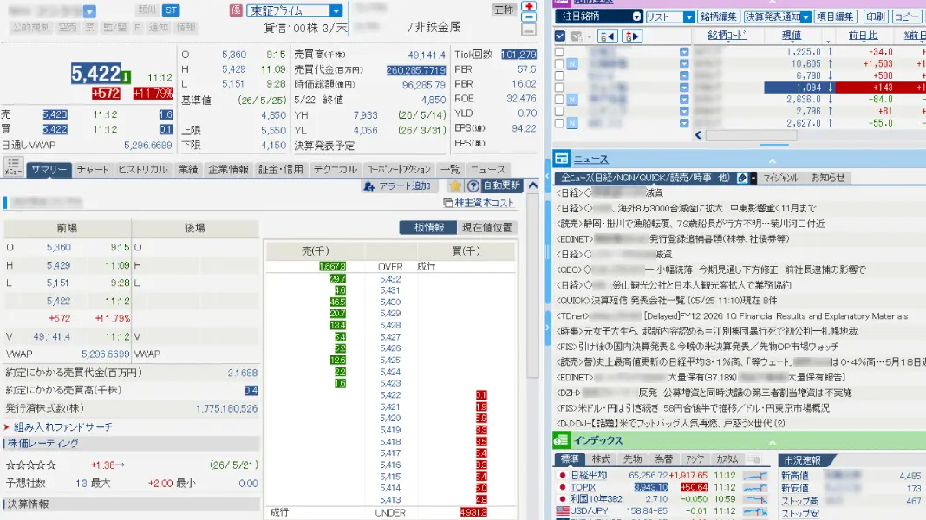This screenshot has height=520, width=926.
Task: Click the left scroll arrow under watchlist
Action: tap(698, 135)
